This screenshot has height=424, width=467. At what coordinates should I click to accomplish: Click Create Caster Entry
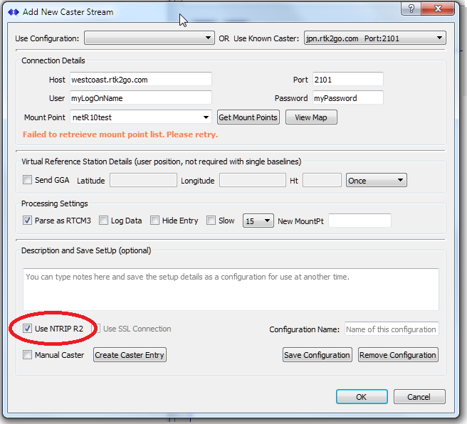[130, 355]
